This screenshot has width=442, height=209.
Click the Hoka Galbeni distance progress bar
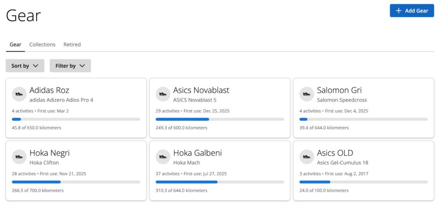(220, 182)
